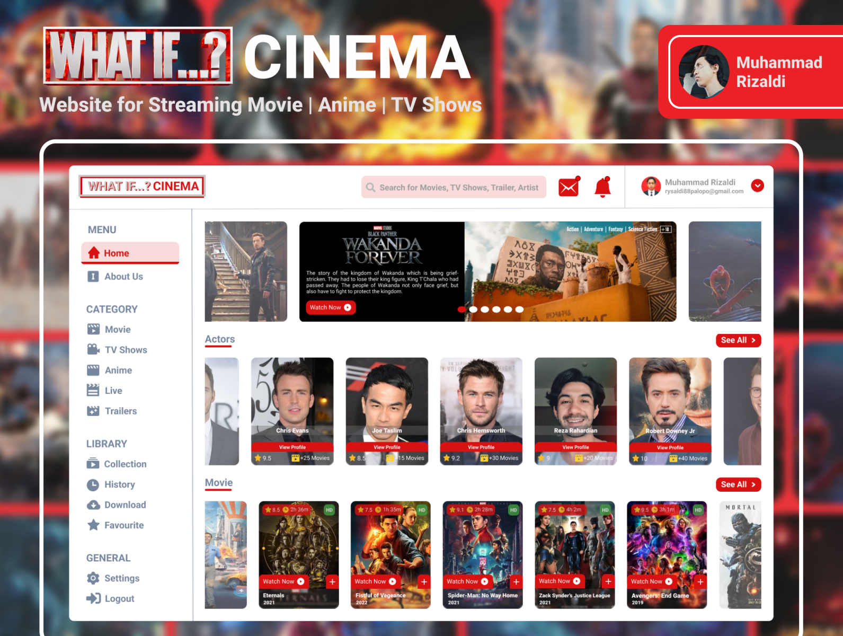Click See All for Movie
The width and height of the screenshot is (843, 636).
[739, 484]
